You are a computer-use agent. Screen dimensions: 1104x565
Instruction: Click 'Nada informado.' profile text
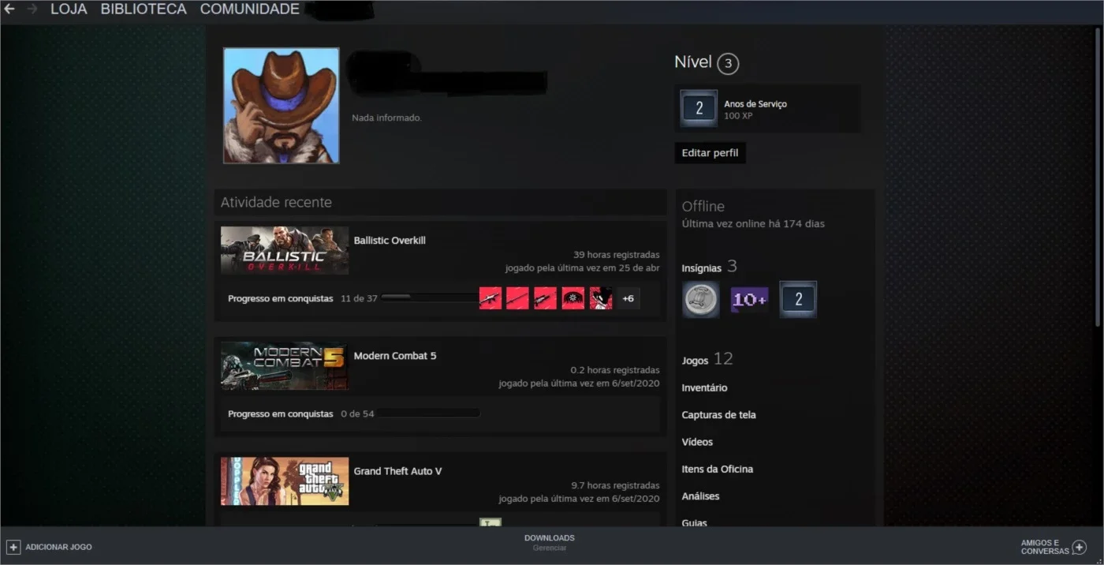click(x=386, y=118)
